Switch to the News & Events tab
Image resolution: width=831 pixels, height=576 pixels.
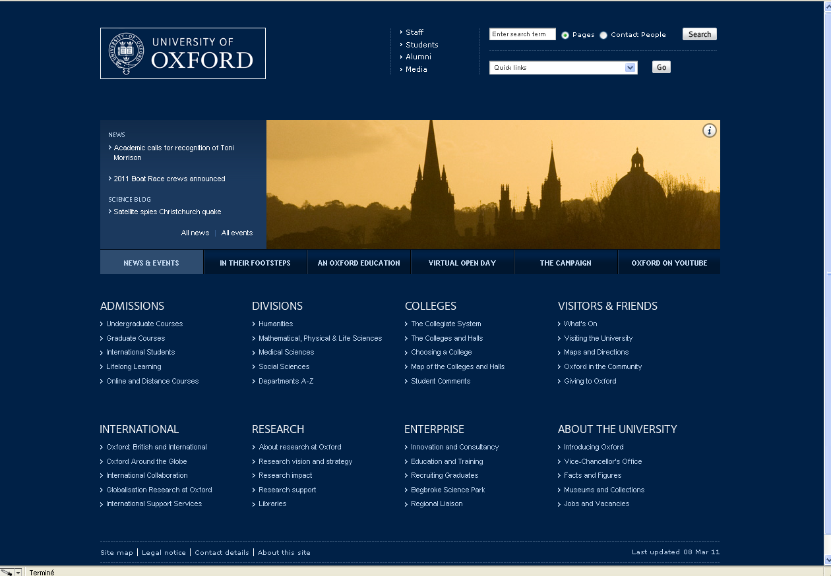pyautogui.click(x=152, y=262)
